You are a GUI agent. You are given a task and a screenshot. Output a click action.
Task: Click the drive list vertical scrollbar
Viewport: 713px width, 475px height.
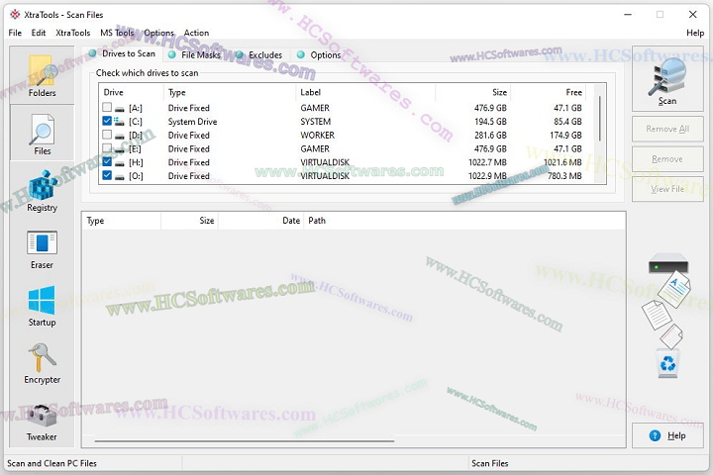click(600, 118)
